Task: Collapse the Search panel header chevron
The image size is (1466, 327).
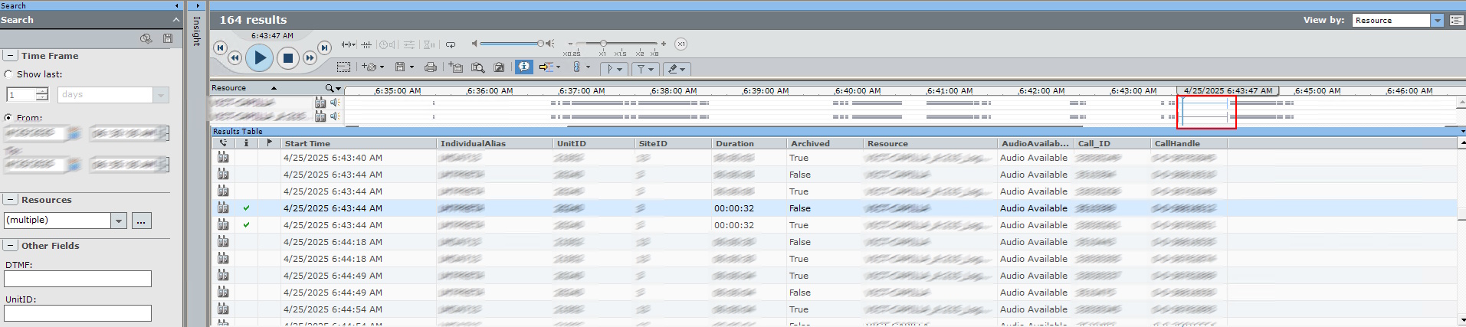Action: pos(176,20)
